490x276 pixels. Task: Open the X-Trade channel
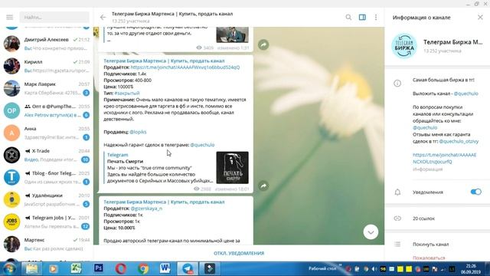(47, 155)
